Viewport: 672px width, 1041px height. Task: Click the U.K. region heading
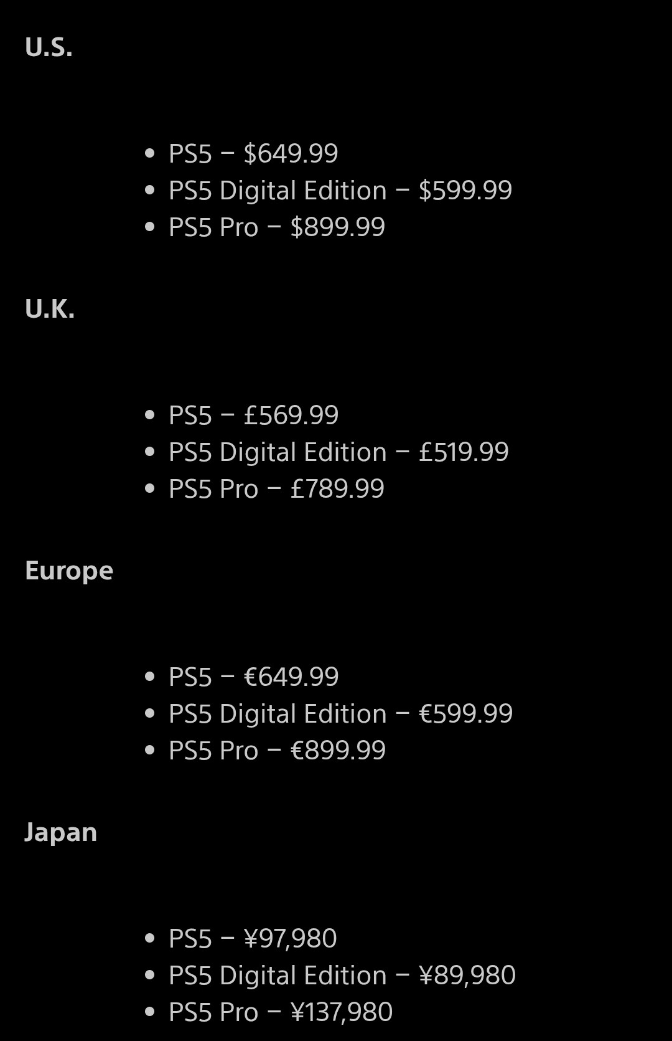tap(50, 309)
